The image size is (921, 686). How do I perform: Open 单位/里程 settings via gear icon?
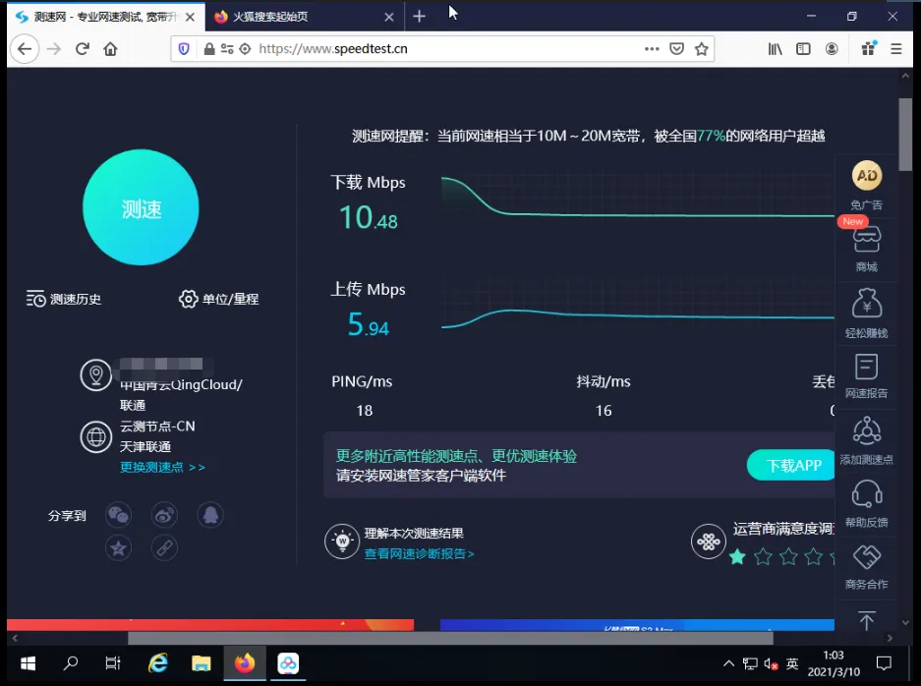218,299
